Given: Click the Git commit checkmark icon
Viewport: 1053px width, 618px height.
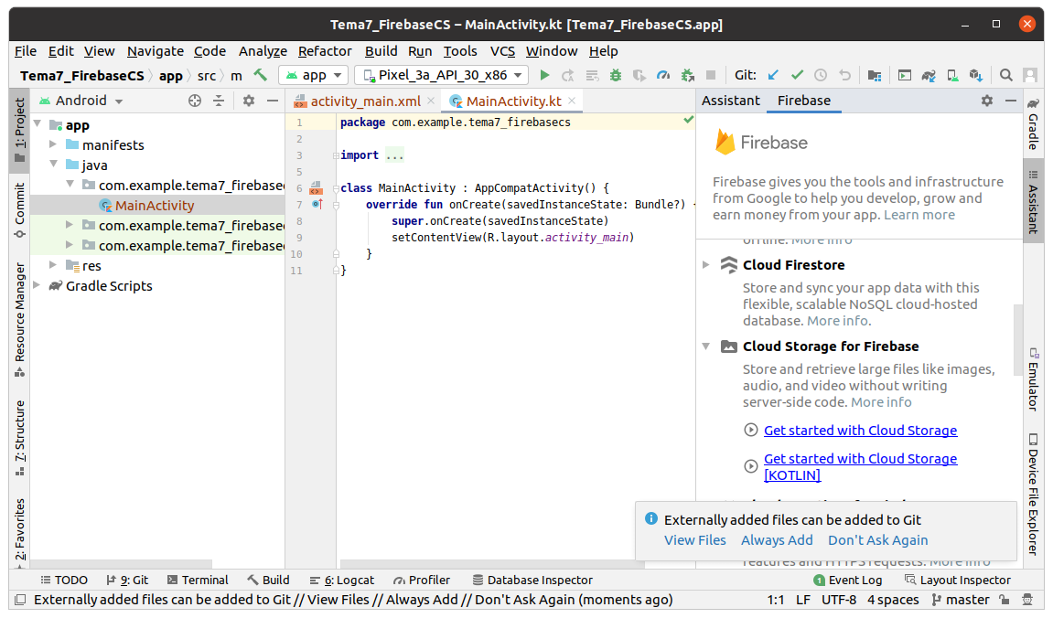Looking at the screenshot, I should [x=797, y=76].
